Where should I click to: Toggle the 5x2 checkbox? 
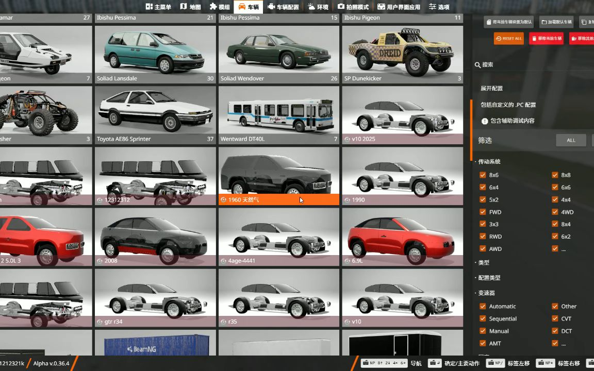[x=483, y=199]
